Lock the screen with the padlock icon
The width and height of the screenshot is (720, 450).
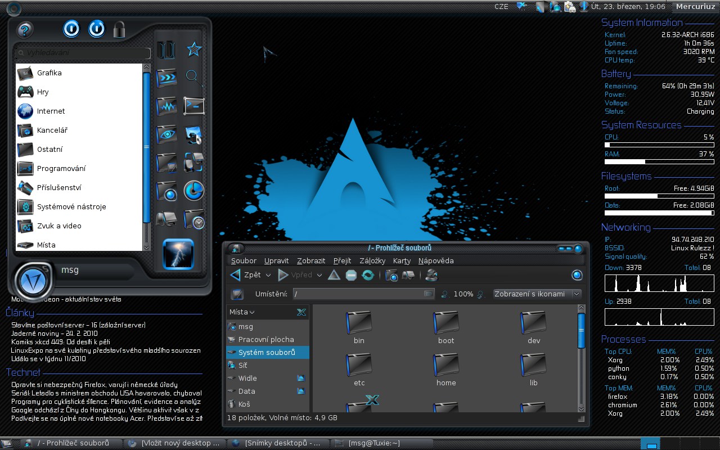pyautogui.click(x=119, y=29)
